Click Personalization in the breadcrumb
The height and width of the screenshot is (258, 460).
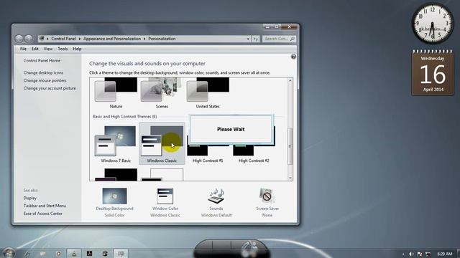[x=162, y=39]
